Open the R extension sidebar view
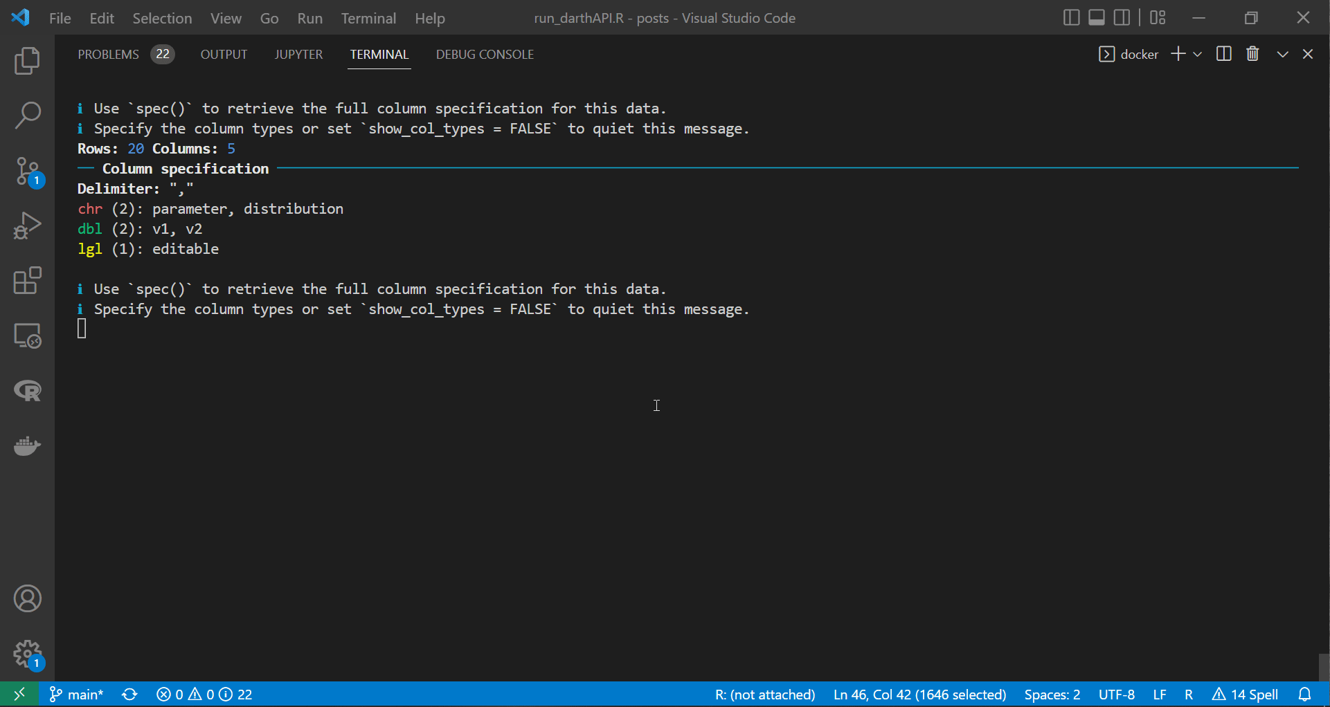 coord(27,391)
